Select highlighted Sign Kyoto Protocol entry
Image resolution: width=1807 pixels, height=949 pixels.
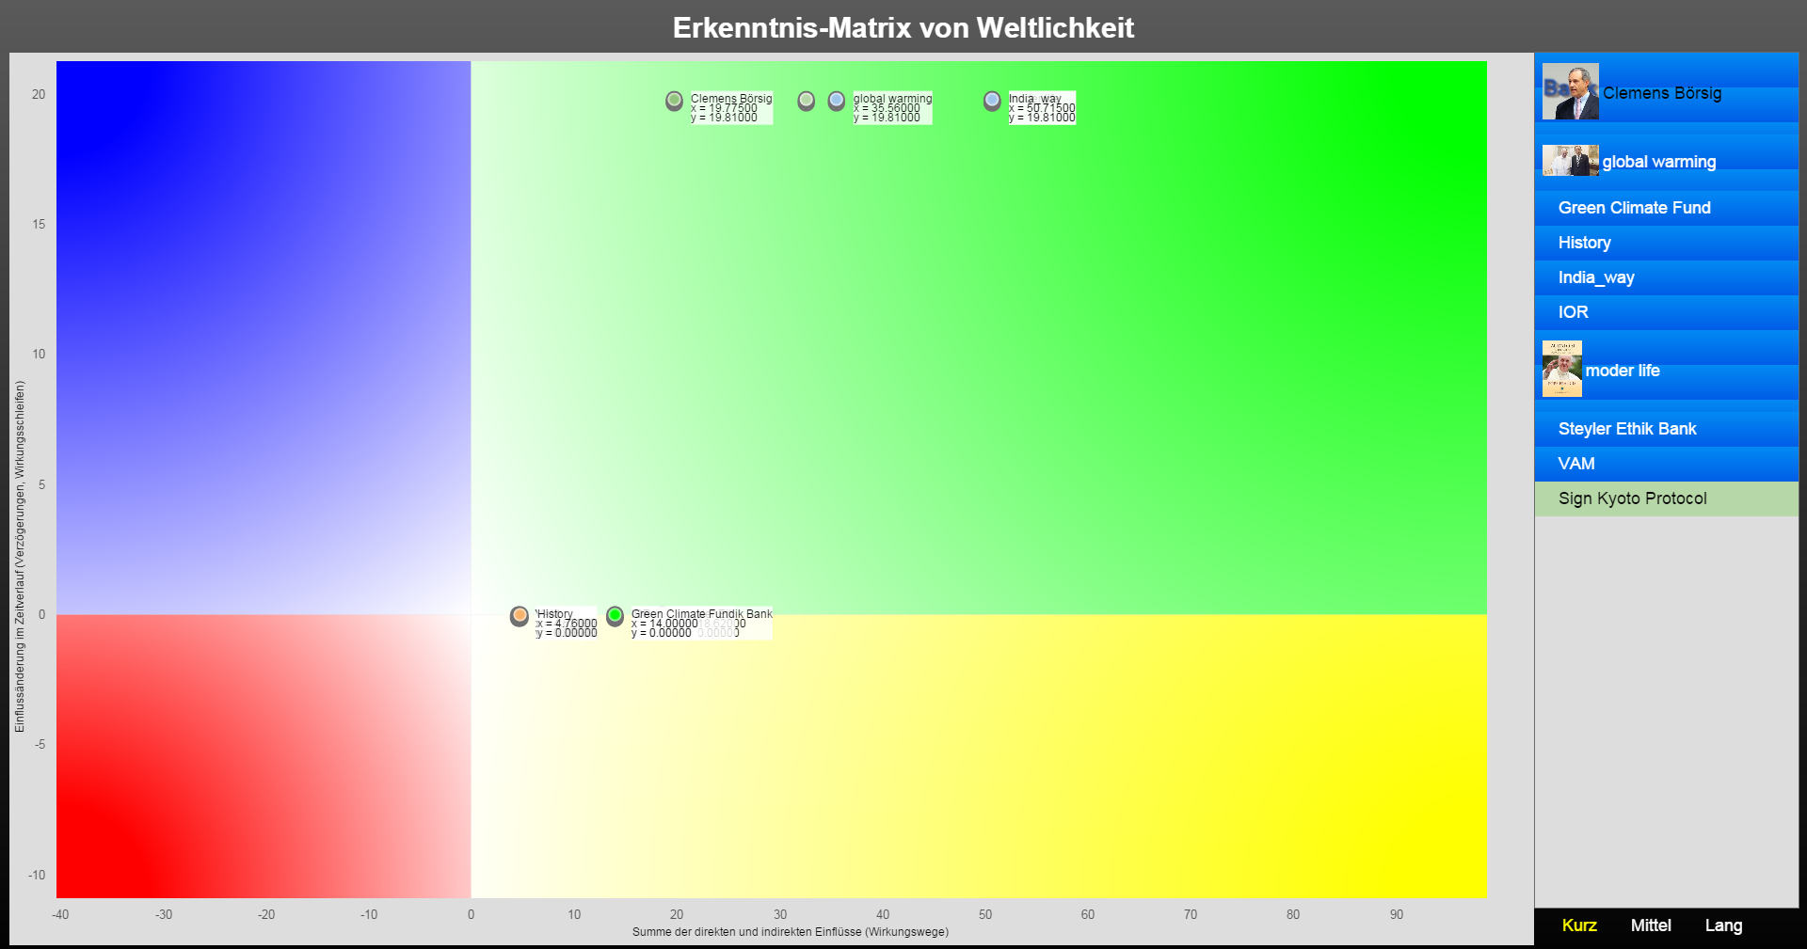pyautogui.click(x=1666, y=498)
